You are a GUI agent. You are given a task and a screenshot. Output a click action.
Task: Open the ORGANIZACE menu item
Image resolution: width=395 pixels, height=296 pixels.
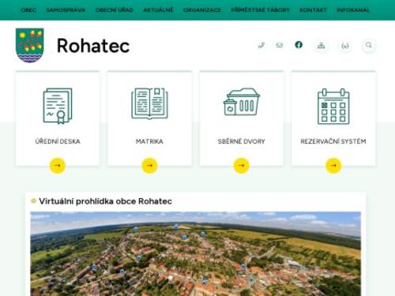coord(202,10)
